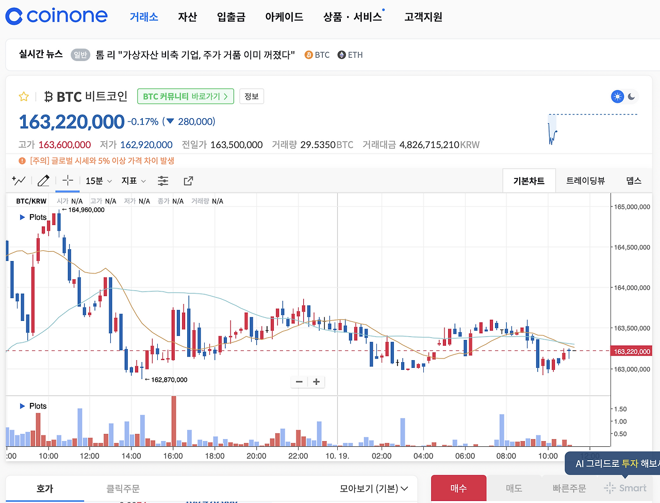
Task: Open the chart in fullscreen via external-link icon
Action: tap(188, 181)
